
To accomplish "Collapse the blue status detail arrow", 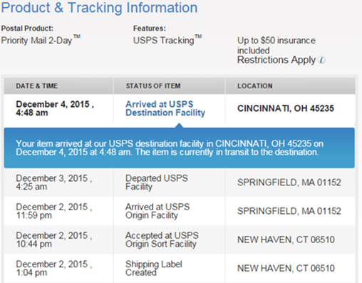I will tap(180, 125).
